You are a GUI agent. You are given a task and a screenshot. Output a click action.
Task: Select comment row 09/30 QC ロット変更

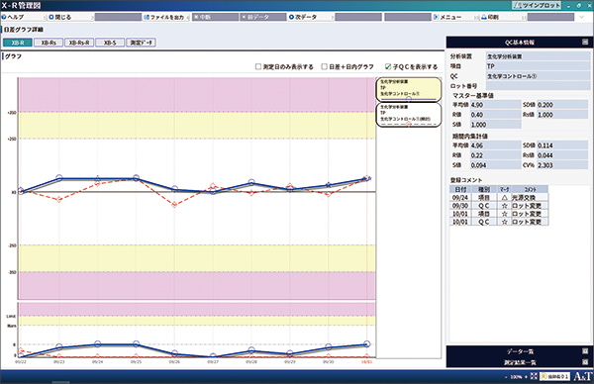click(x=499, y=206)
